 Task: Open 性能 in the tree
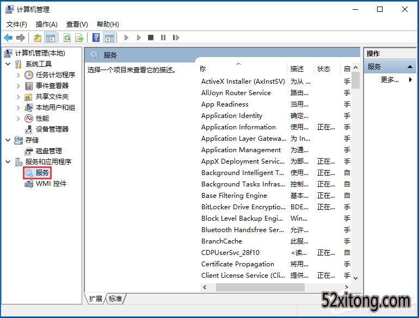point(42,119)
